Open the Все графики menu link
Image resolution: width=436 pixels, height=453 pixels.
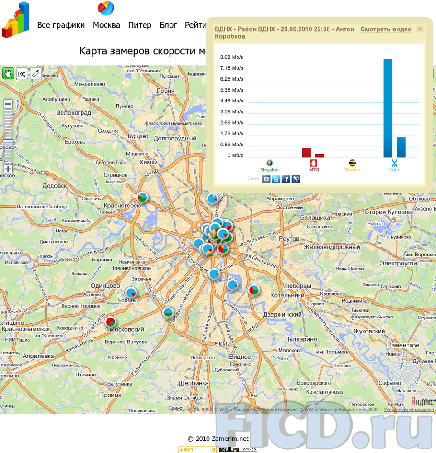[61, 25]
